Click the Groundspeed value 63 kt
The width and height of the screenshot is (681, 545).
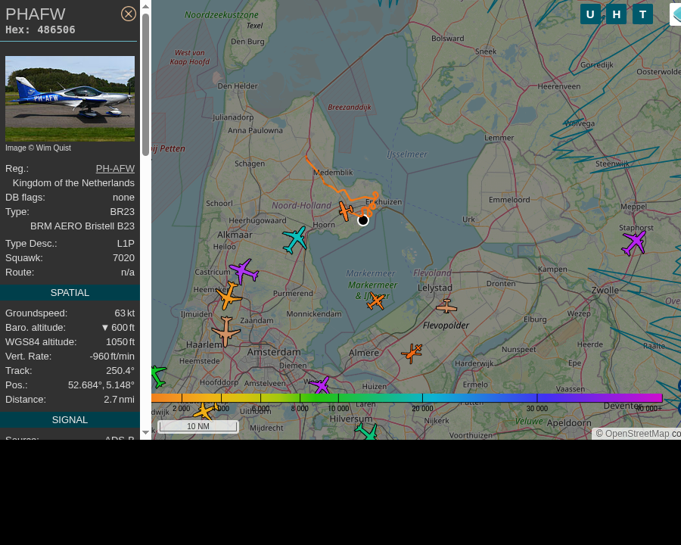[125, 313]
